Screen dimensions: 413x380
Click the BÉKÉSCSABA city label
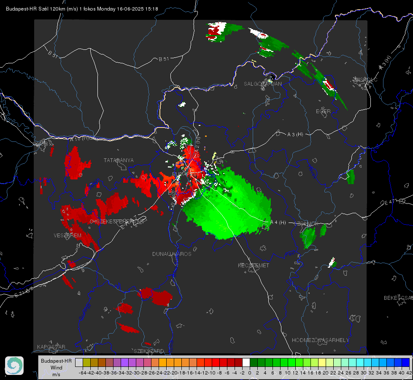(x=398, y=298)
